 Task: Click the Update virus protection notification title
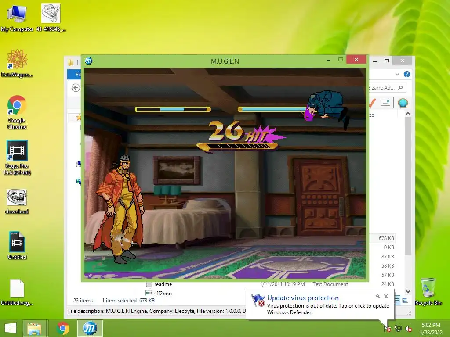click(303, 298)
